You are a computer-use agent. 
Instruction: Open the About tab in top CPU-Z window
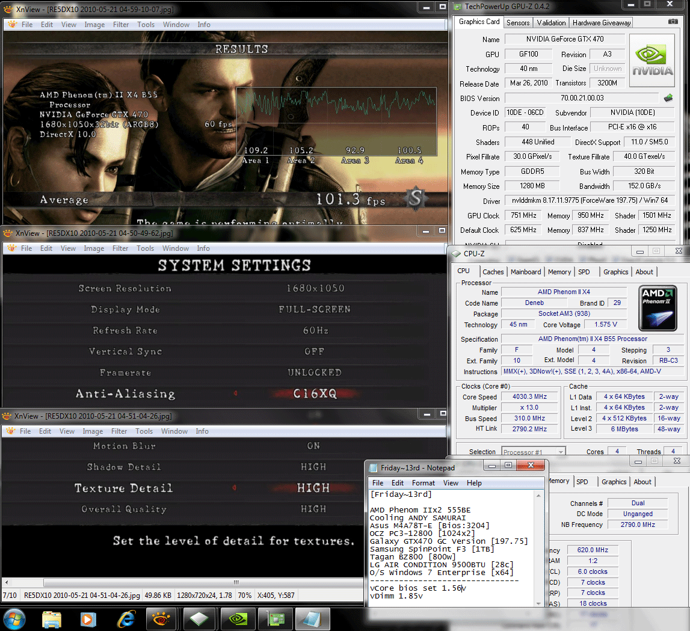pyautogui.click(x=644, y=272)
